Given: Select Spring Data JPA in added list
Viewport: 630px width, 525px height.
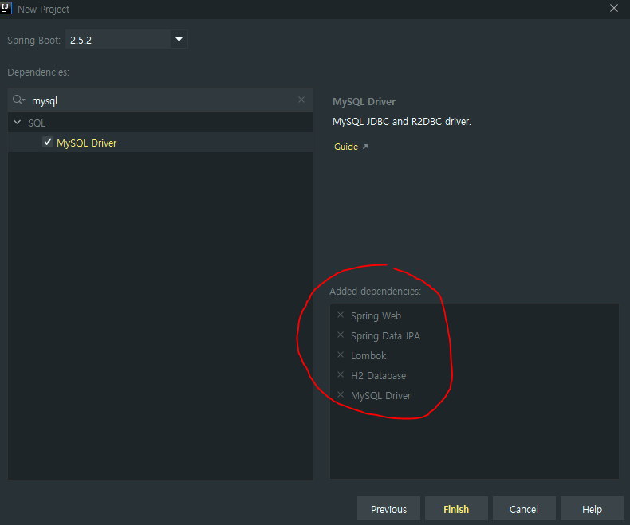Looking at the screenshot, I should pyautogui.click(x=385, y=336).
